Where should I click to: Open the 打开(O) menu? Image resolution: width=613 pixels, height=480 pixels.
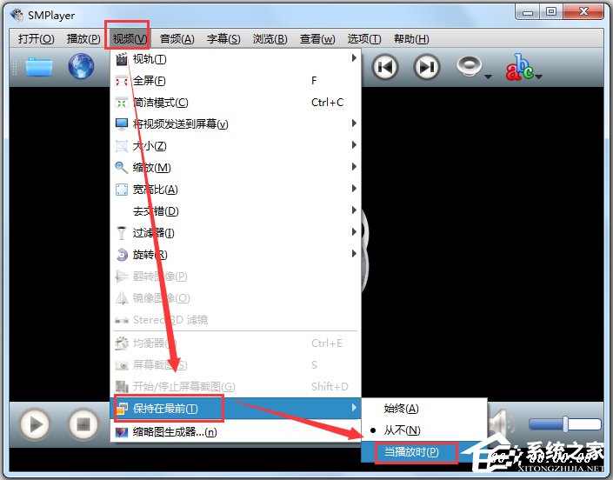coord(36,39)
